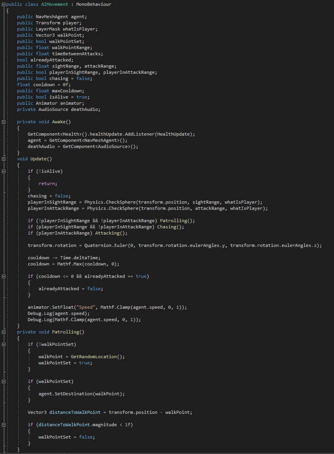This screenshot has width=334, height=454.
Task: Fold the if (!walkPointSet) block
Action: (3, 344)
